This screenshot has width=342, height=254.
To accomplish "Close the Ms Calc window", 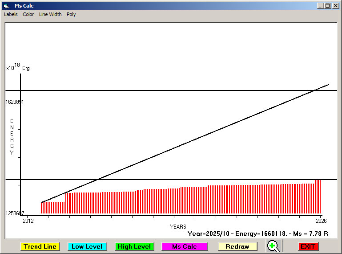I will pyautogui.click(x=335, y=6).
